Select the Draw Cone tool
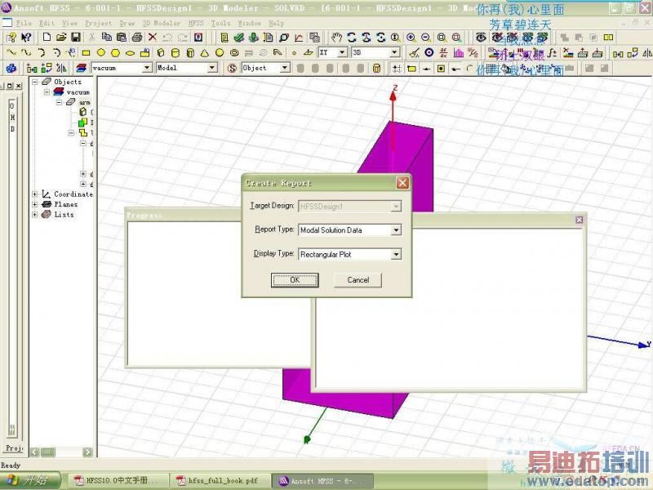 click(x=205, y=53)
